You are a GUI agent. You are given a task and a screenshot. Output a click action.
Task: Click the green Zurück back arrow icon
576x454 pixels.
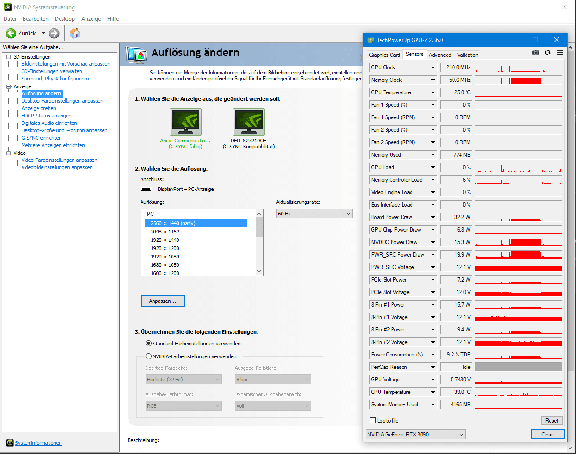(x=11, y=33)
